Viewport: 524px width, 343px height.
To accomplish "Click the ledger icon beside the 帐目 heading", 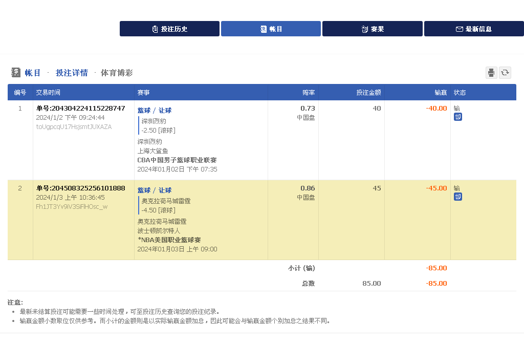I will click(x=16, y=73).
